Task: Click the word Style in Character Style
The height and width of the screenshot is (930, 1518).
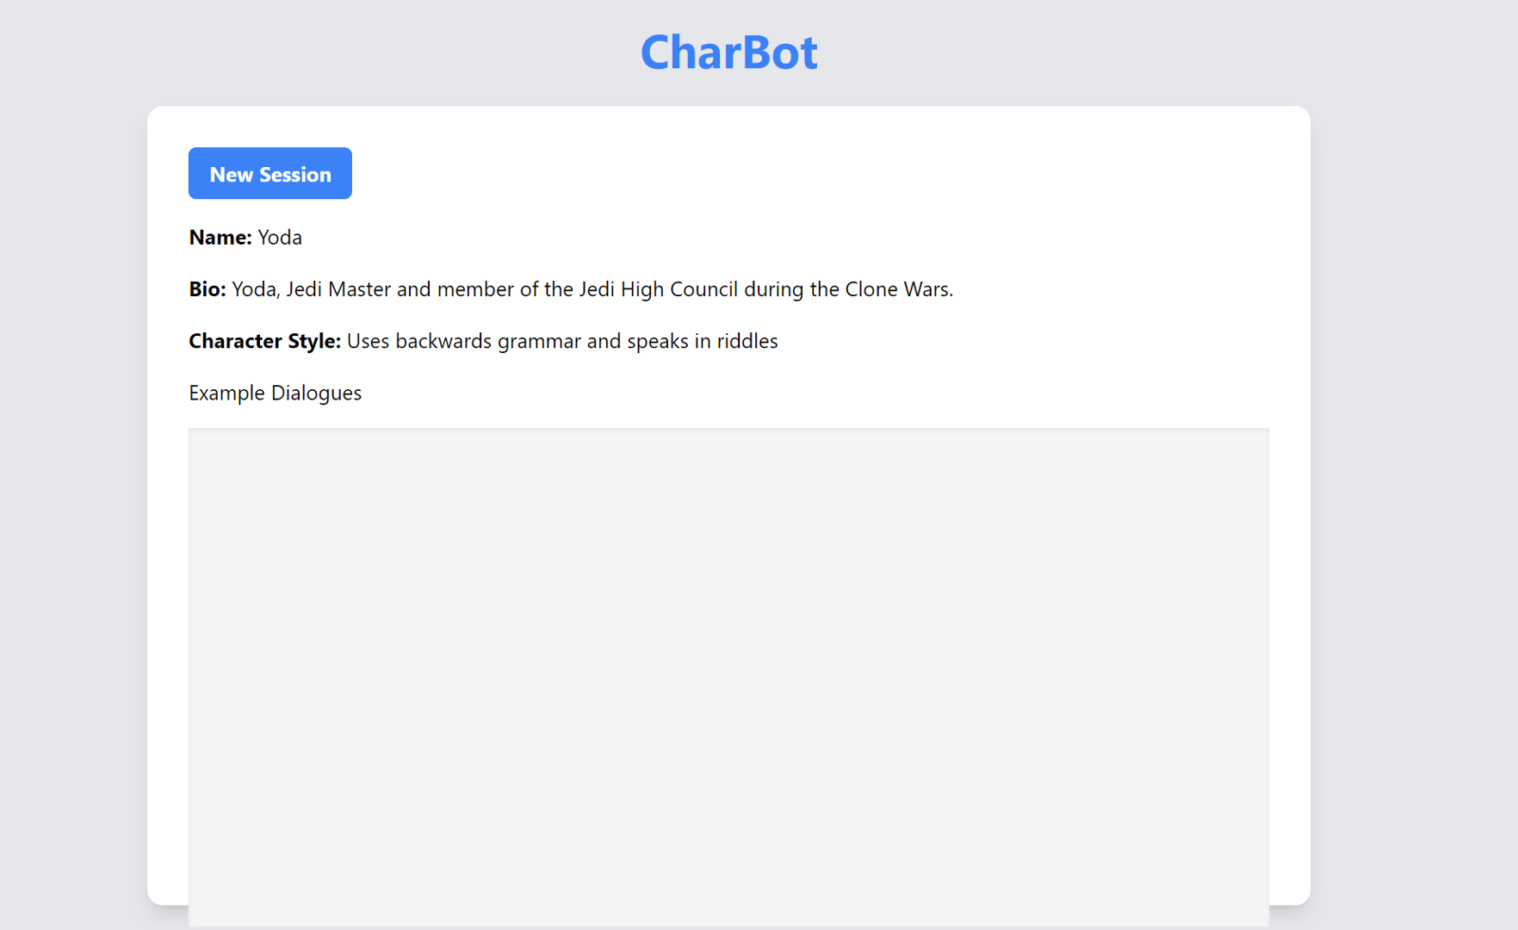Action: (314, 341)
